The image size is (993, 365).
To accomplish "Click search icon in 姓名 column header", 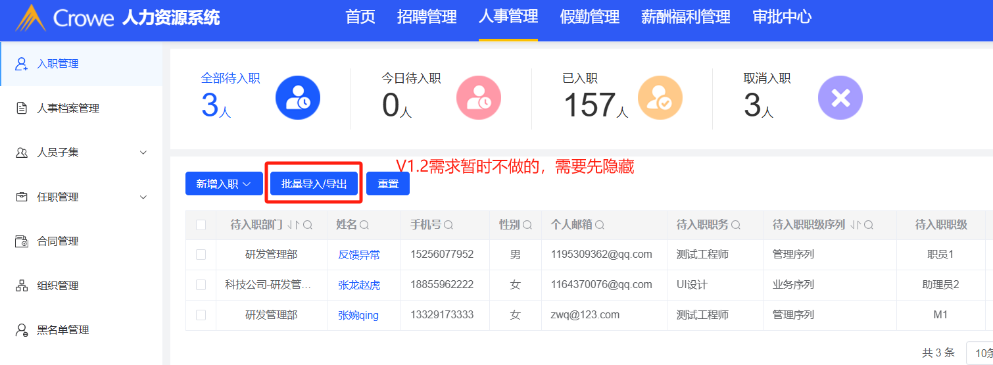I will point(364,225).
